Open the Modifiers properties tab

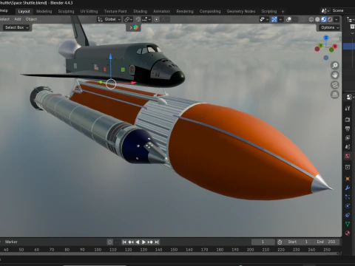[x=348, y=188]
